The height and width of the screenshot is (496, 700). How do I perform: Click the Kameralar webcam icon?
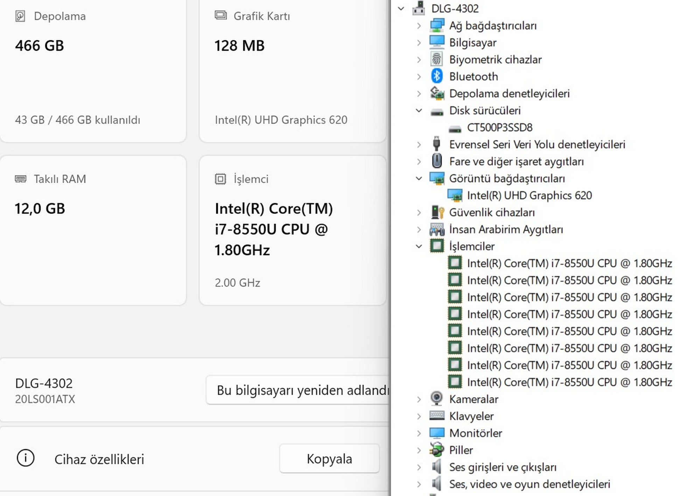click(436, 399)
